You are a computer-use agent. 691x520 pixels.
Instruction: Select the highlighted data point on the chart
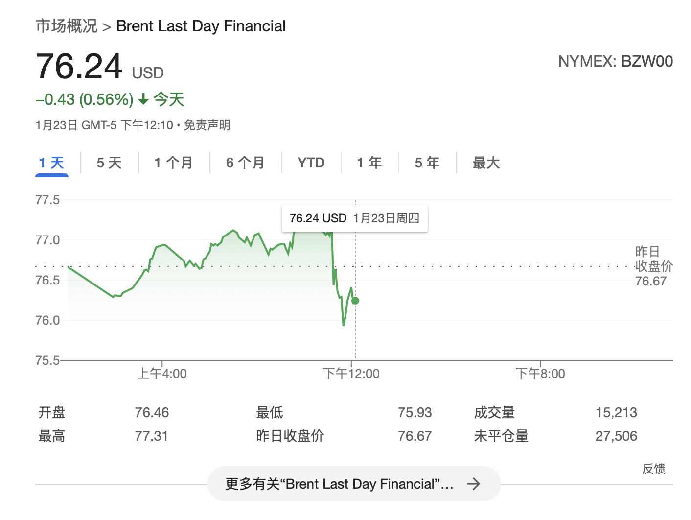point(355,301)
